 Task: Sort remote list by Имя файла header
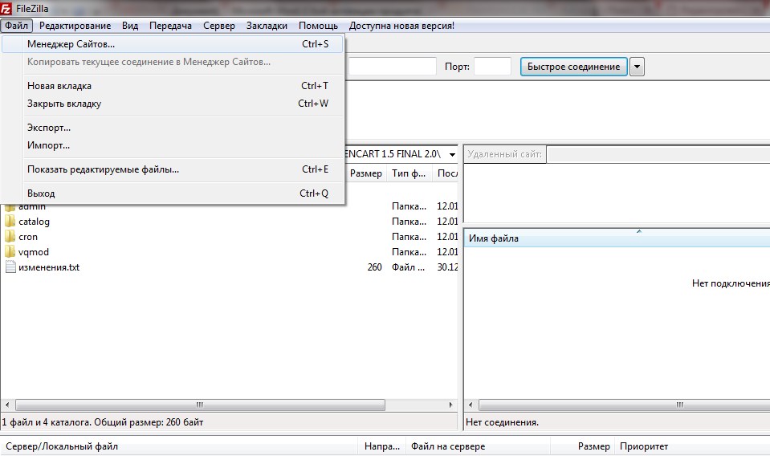click(x=617, y=238)
